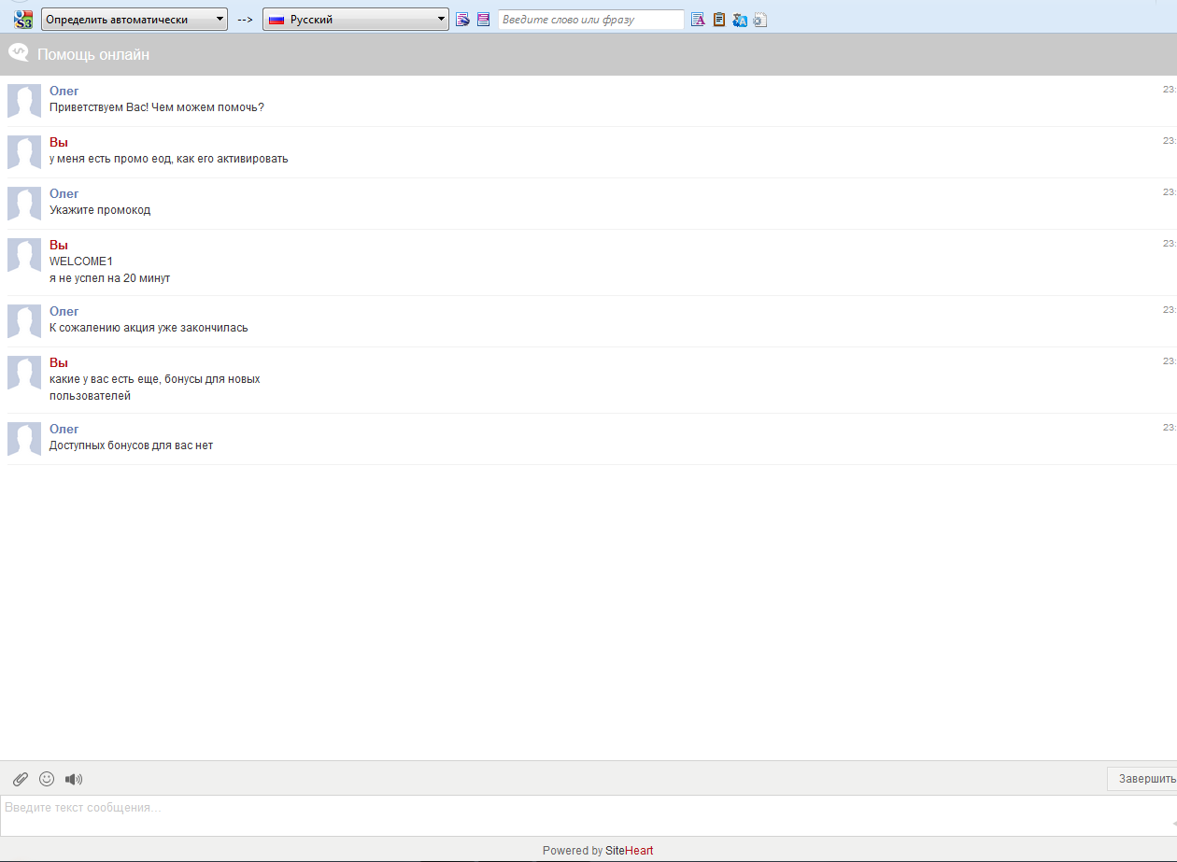Click the 'Олег' name above 'Укажите промокод'
Viewport: 1177px width, 862px height.
(64, 193)
